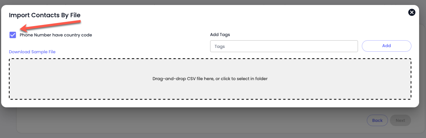Click the dashed border of the upload zone
The height and width of the screenshot is (138, 426).
[210, 59]
